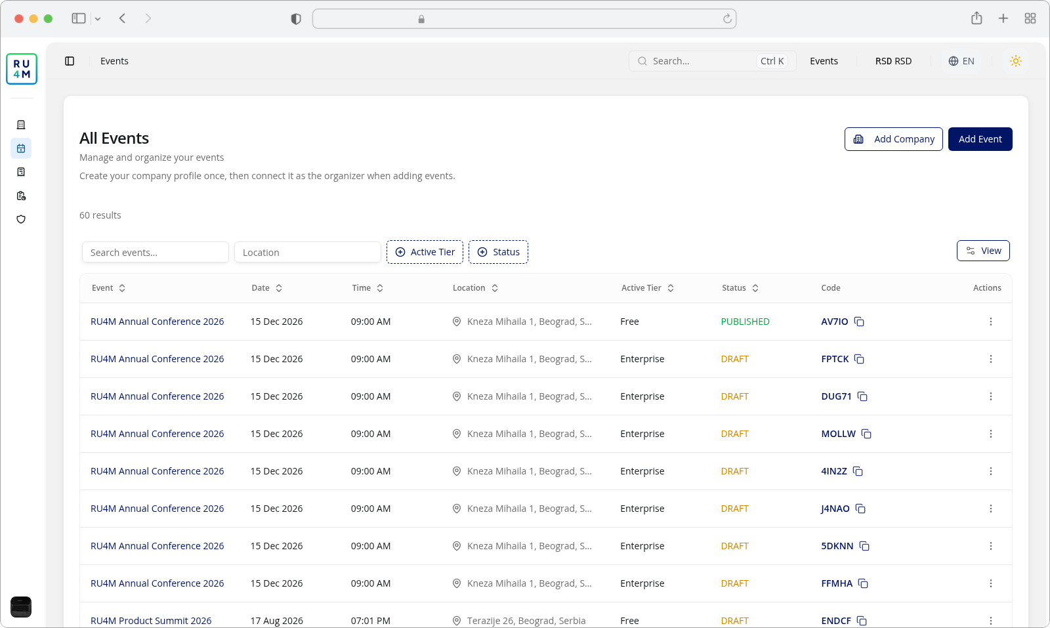Open actions menu for AV7IO row

(991, 322)
